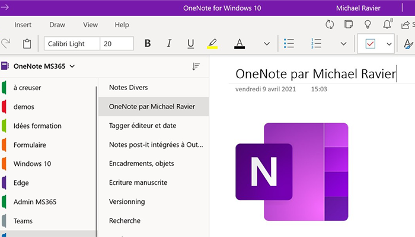Open the notifications bell
Image resolution: width=415 pixels, height=237 pixels.
click(x=387, y=24)
